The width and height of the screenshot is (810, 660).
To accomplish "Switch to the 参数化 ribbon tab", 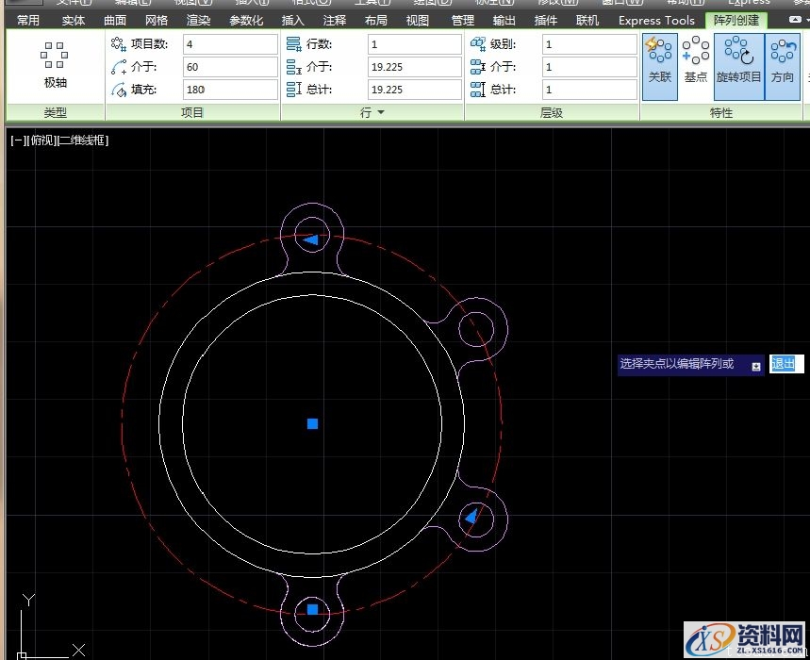I will 246,20.
